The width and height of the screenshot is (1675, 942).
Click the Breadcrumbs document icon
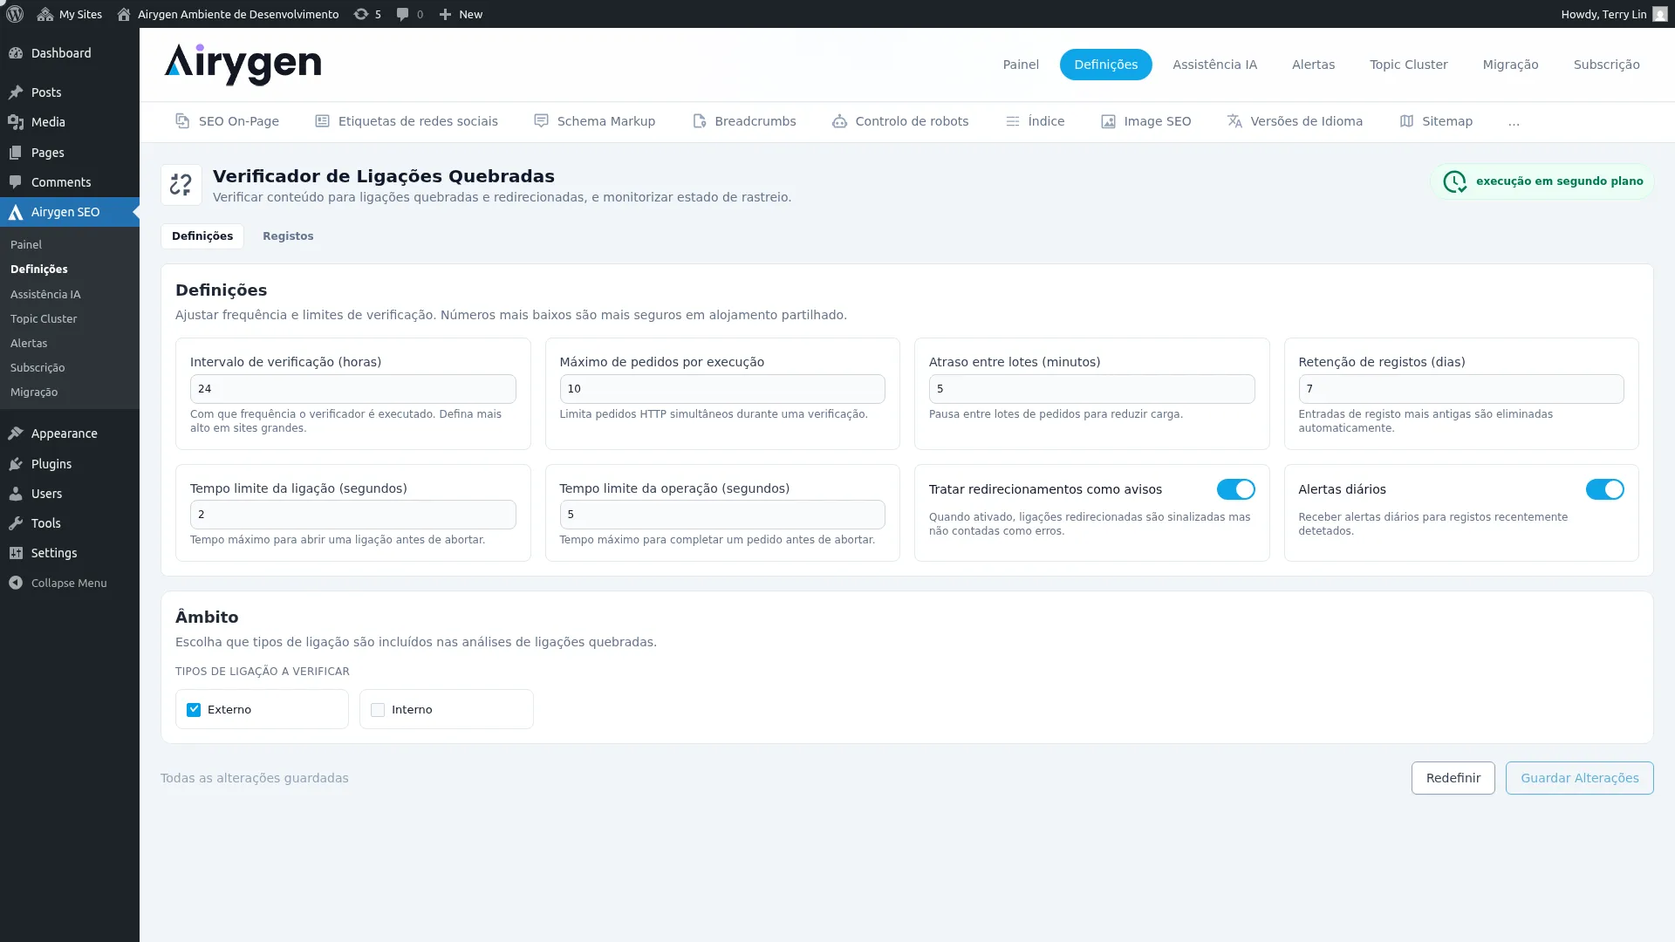699,121
